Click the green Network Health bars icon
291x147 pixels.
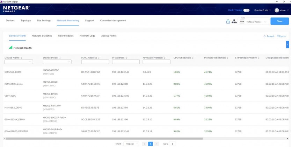tap(11, 47)
